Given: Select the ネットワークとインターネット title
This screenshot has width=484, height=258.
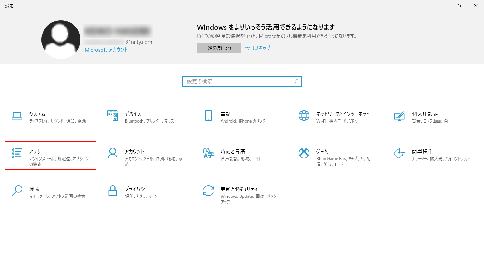Looking at the screenshot, I should click(343, 114).
